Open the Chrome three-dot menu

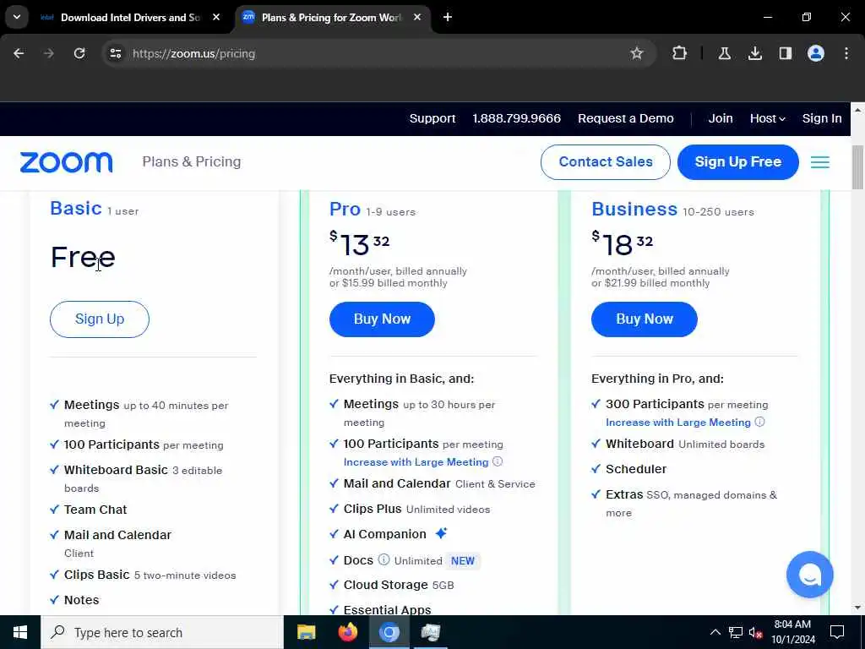coord(846,53)
